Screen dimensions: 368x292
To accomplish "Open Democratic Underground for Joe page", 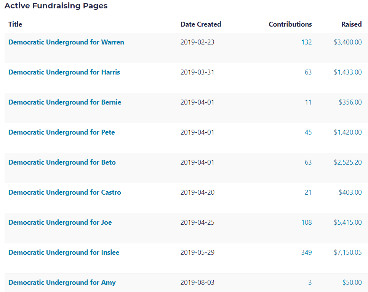I will pyautogui.click(x=60, y=222).
